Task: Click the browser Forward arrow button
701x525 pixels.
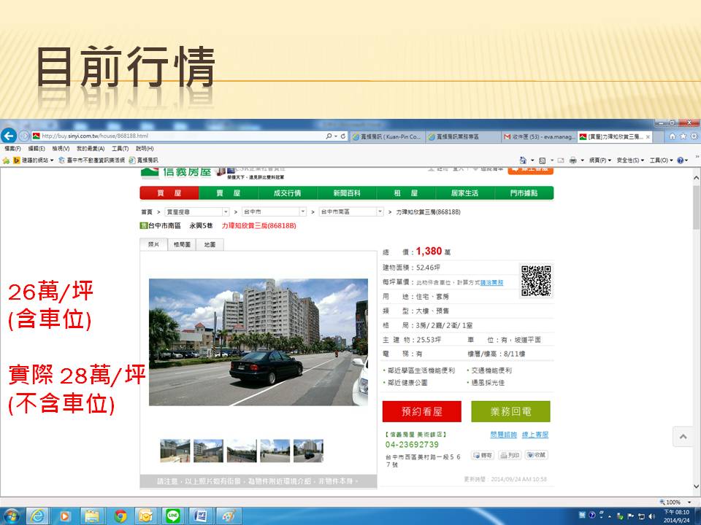Action: pos(24,136)
